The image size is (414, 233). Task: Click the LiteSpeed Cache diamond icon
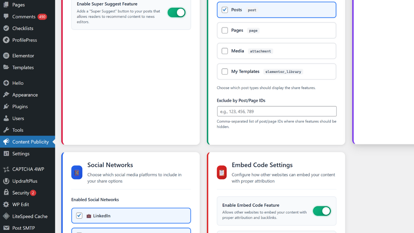(x=6, y=216)
